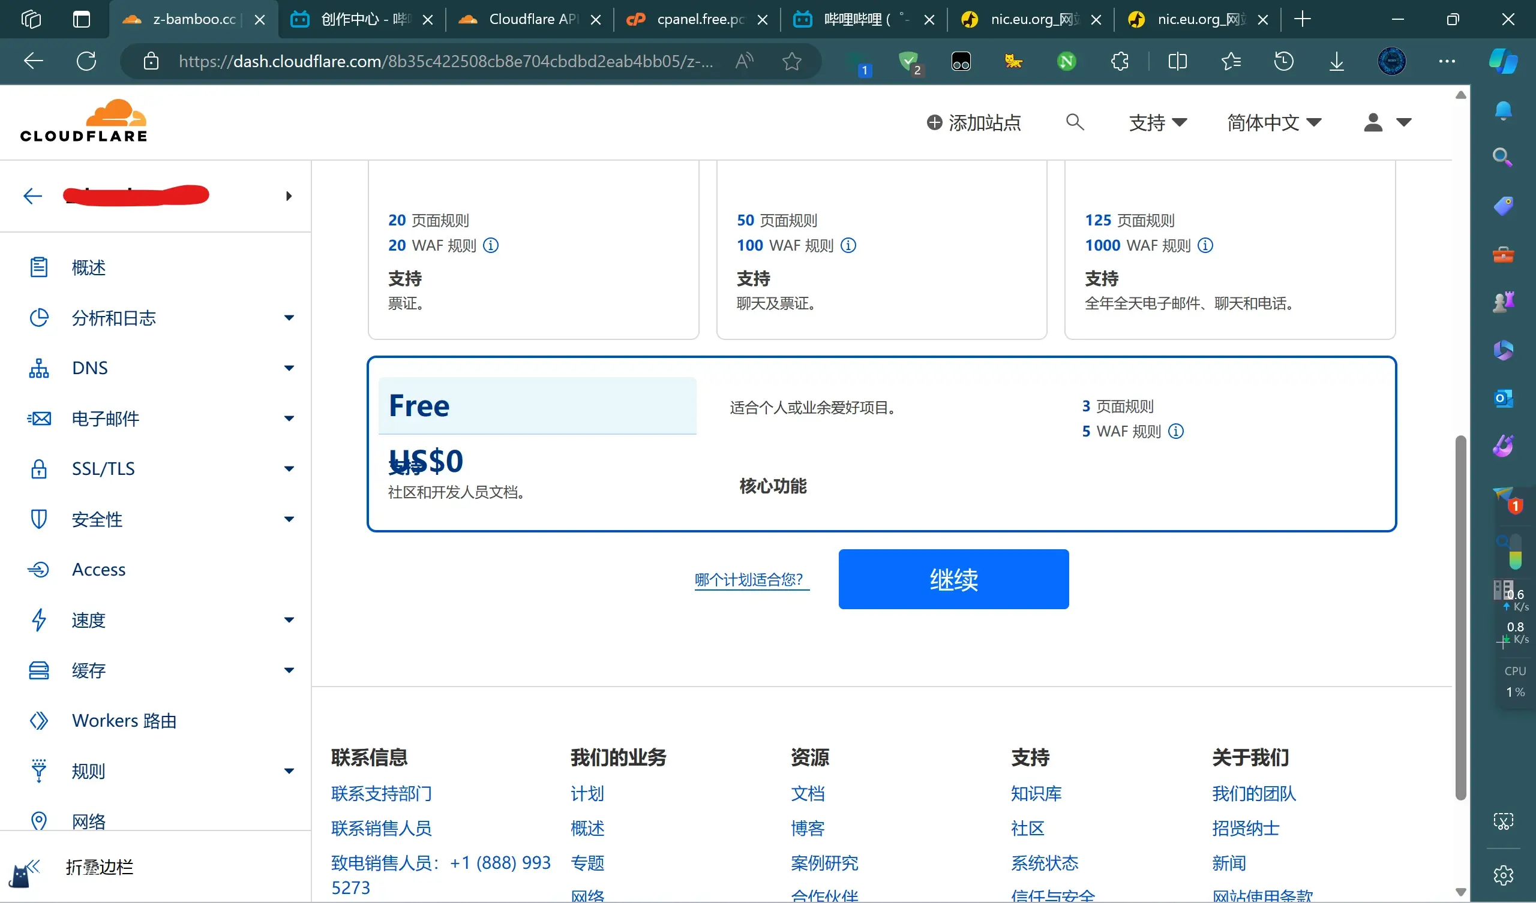The height and width of the screenshot is (903, 1536).
Task: Open a new browser tab
Action: [1302, 20]
